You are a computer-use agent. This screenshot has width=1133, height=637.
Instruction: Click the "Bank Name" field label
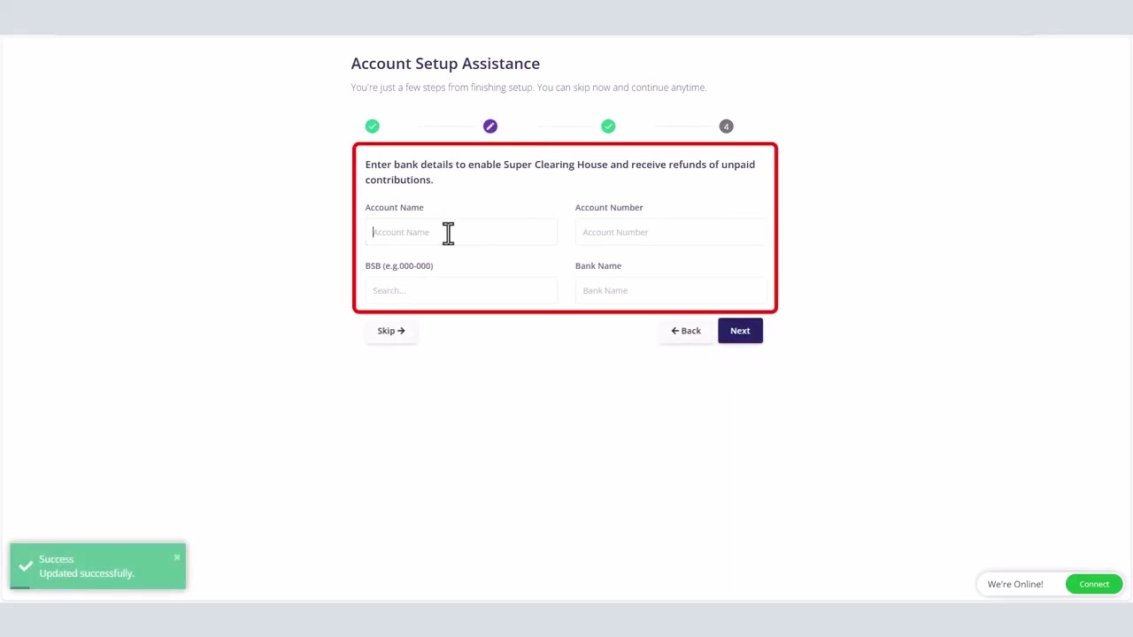pos(598,265)
